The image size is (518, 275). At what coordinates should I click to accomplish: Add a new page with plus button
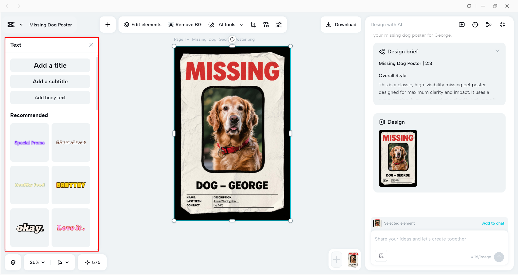[x=337, y=260]
